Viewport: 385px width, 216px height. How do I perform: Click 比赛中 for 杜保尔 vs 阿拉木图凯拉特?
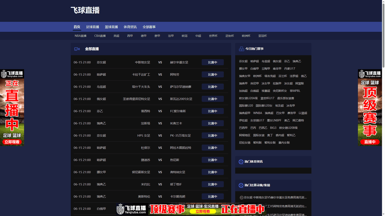(213, 148)
